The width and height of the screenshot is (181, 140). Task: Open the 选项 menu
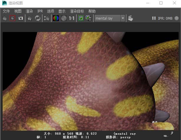51,11
